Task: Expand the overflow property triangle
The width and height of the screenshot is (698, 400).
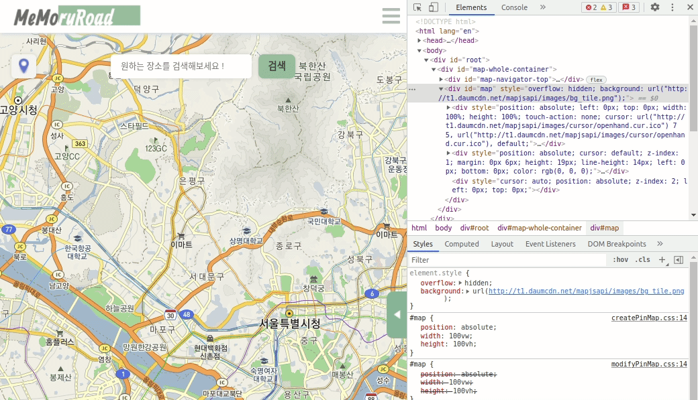Action: [x=460, y=283]
